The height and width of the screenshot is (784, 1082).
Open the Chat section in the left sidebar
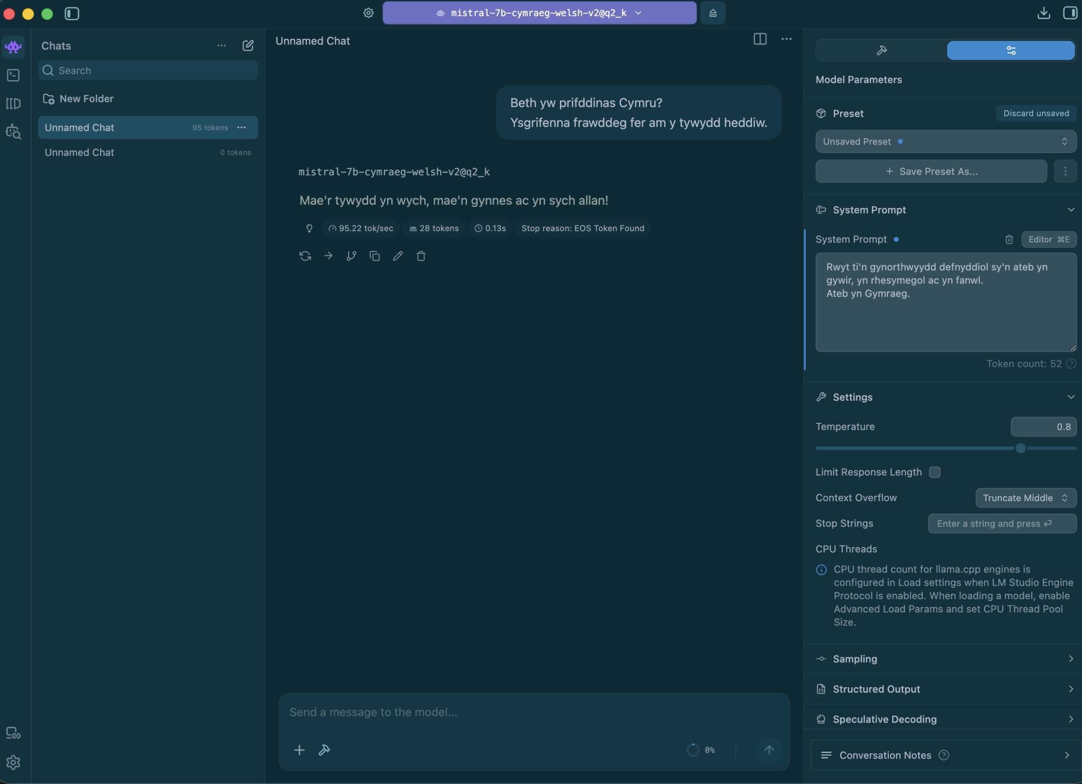point(14,47)
